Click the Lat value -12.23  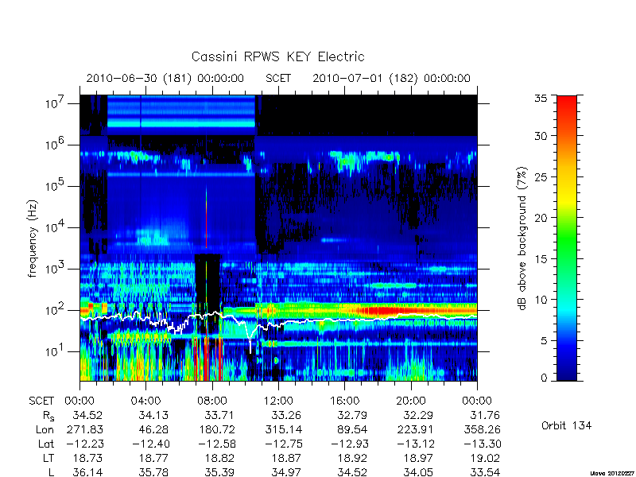(x=84, y=444)
